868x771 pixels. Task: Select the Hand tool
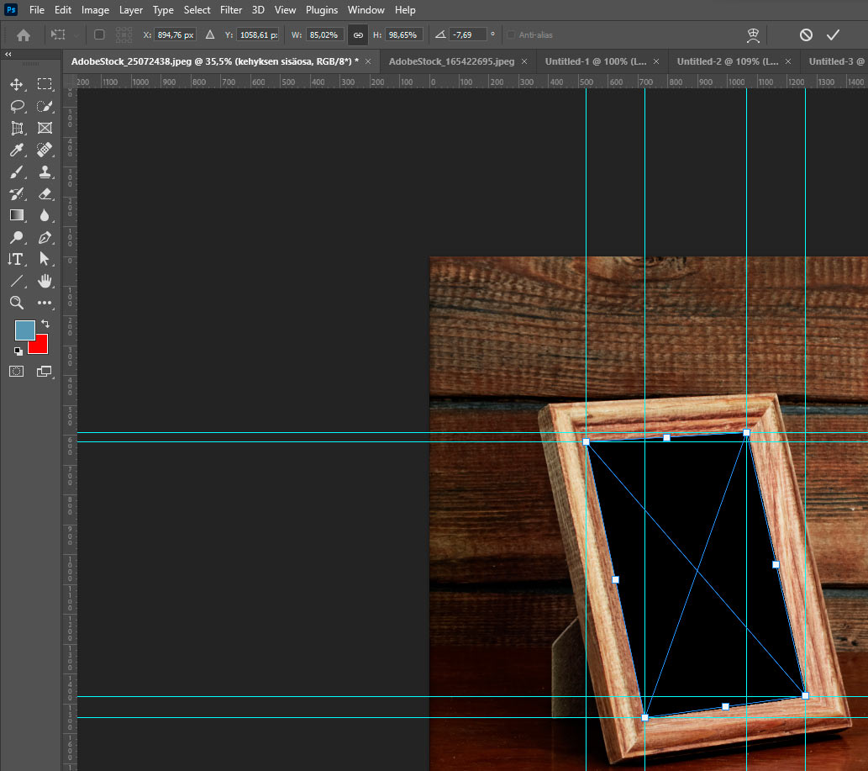pos(45,281)
